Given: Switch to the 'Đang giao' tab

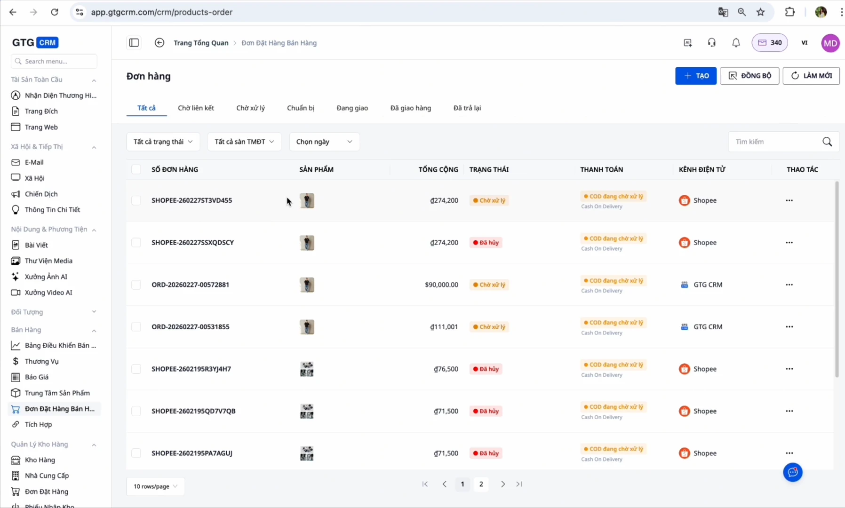Looking at the screenshot, I should pos(352,108).
